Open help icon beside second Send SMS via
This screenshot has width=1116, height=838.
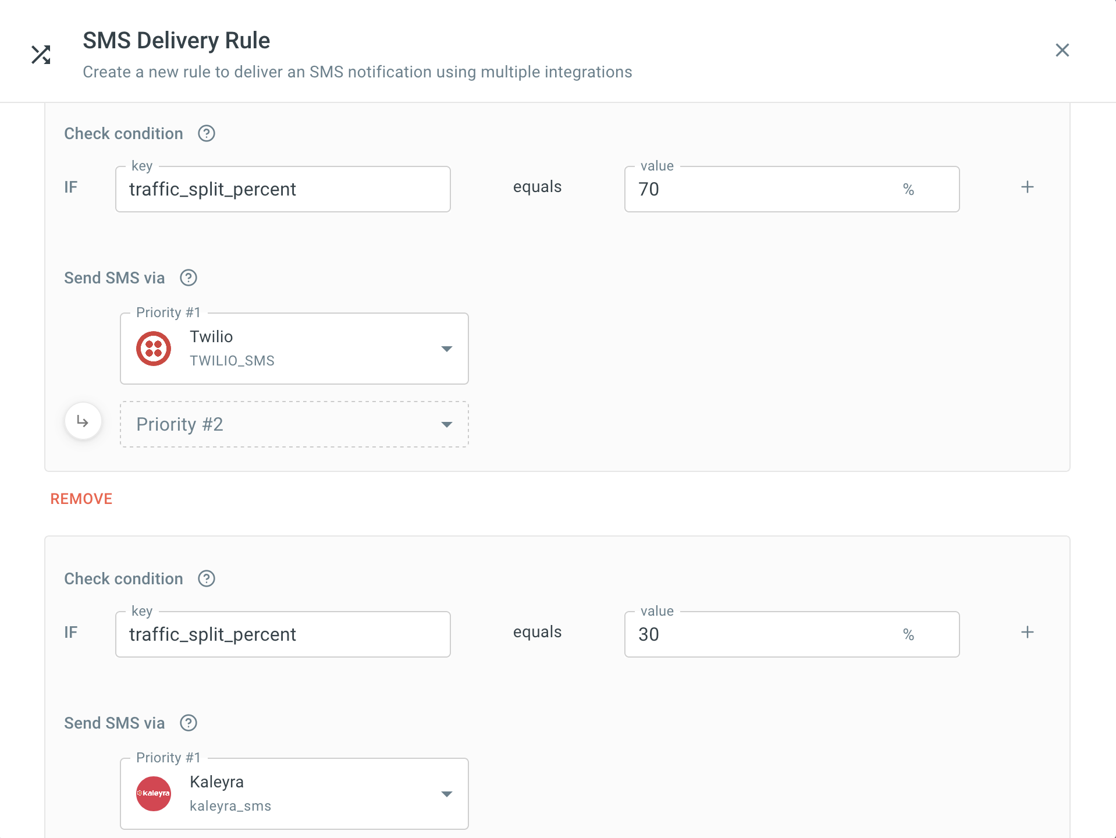click(189, 723)
